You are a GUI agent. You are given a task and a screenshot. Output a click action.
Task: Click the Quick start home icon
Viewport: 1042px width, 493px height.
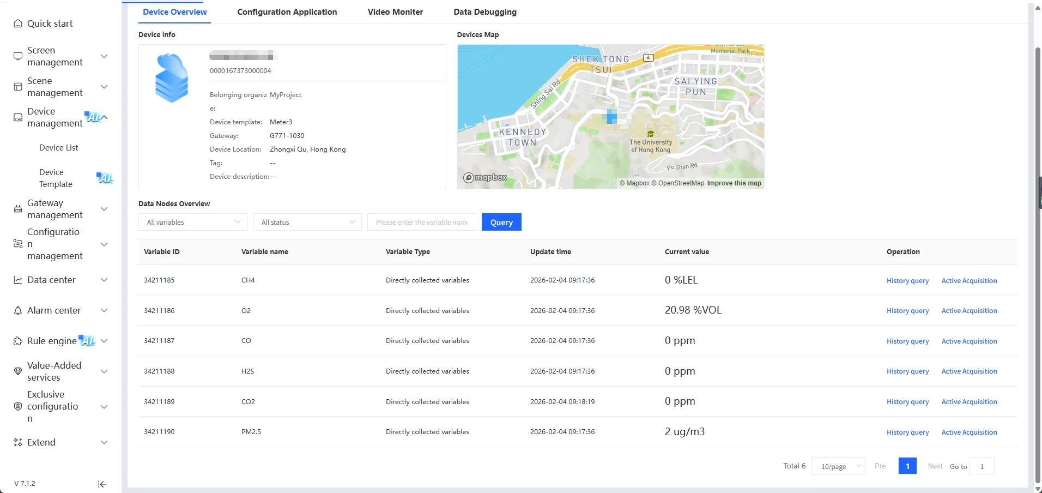pos(18,23)
